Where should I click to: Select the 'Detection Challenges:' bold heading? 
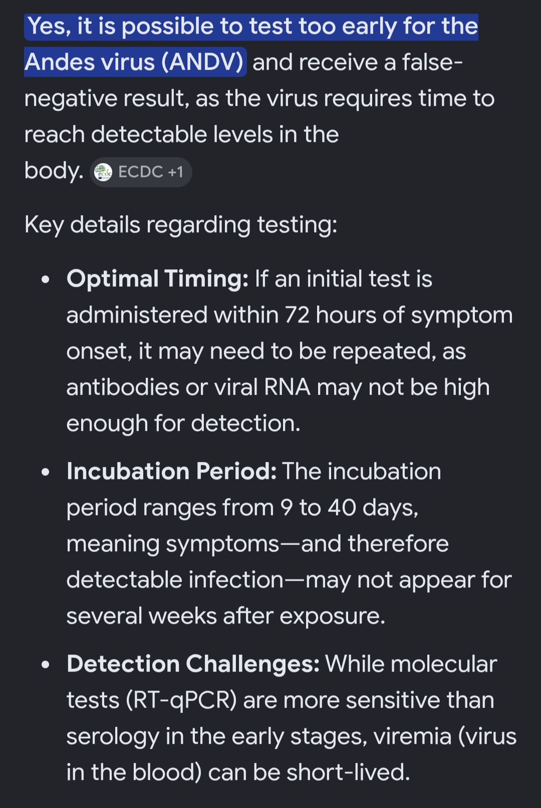click(193, 664)
